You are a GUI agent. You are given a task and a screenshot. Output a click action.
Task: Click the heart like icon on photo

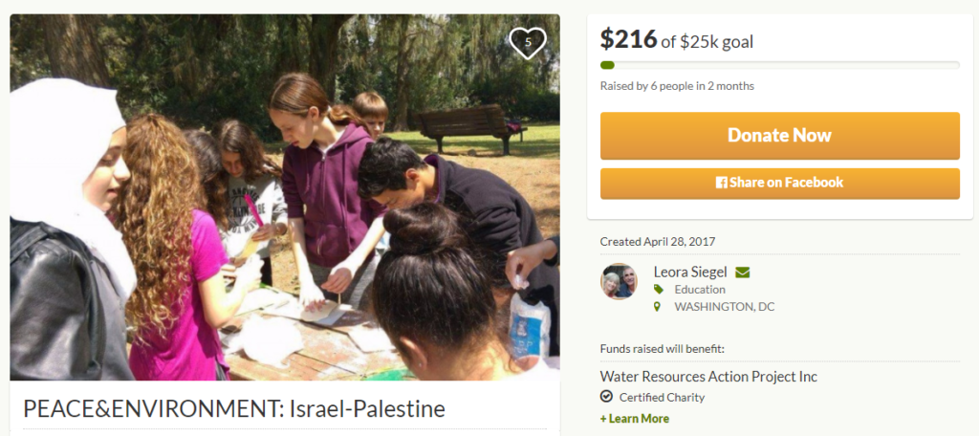pyautogui.click(x=528, y=43)
